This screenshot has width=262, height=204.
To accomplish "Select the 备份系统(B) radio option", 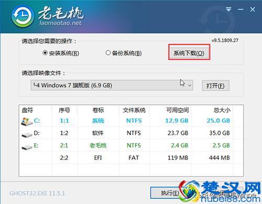I will [124, 53].
